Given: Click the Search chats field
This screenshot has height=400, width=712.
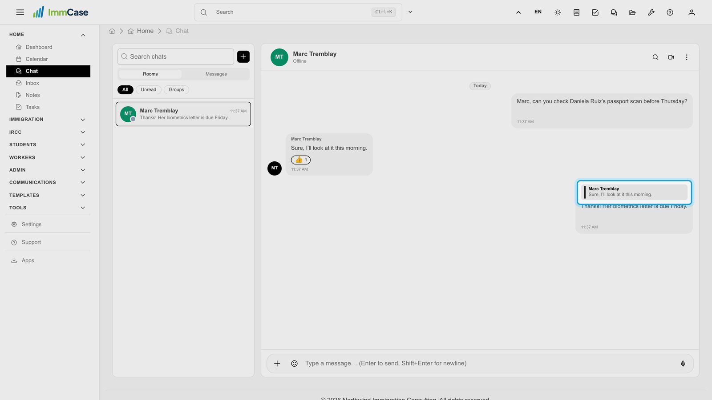Looking at the screenshot, I should pyautogui.click(x=176, y=56).
